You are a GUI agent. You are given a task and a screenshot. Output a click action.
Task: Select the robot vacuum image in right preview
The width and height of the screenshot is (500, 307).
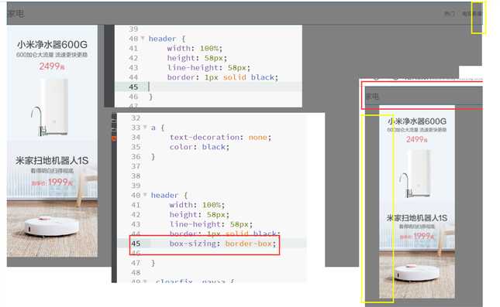(417, 251)
